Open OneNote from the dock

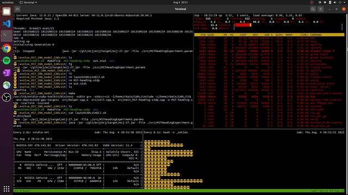pos(7,73)
